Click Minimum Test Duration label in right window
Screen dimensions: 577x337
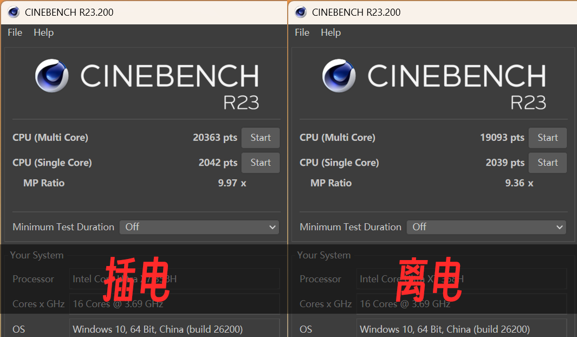[x=351, y=227]
